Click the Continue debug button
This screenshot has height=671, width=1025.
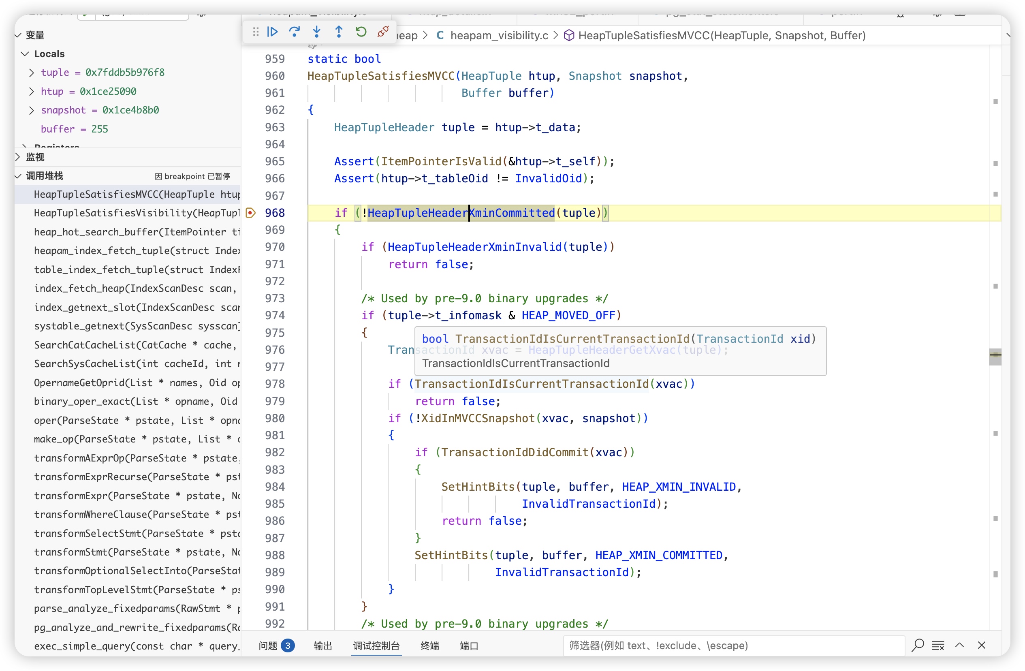(x=272, y=32)
